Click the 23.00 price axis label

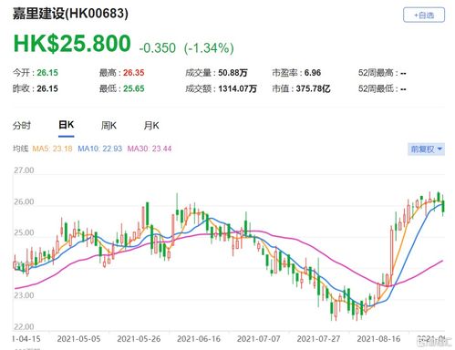[x=24, y=295]
